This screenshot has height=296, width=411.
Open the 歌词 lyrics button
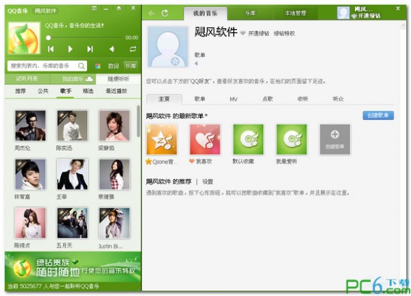click(x=114, y=66)
